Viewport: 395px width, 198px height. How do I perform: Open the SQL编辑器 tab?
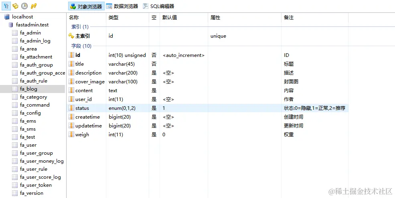point(159,6)
